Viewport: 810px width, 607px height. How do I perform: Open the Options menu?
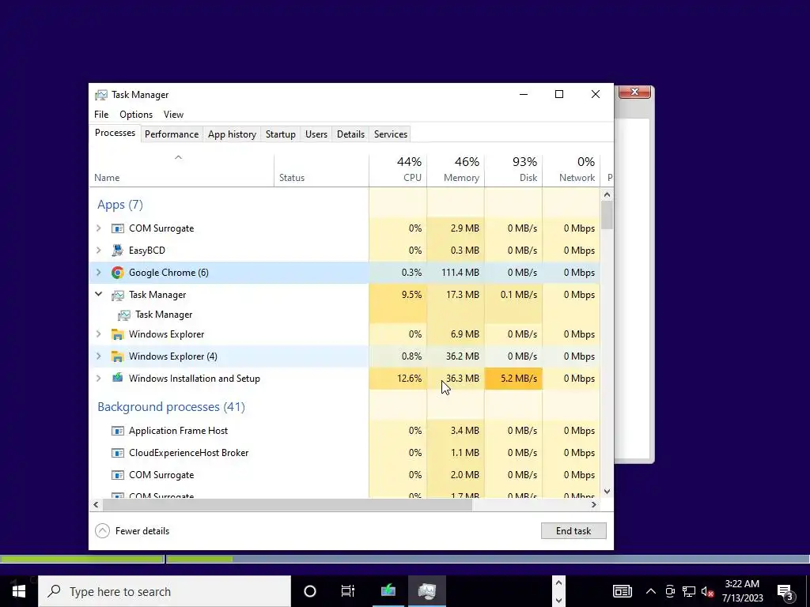[x=136, y=115]
